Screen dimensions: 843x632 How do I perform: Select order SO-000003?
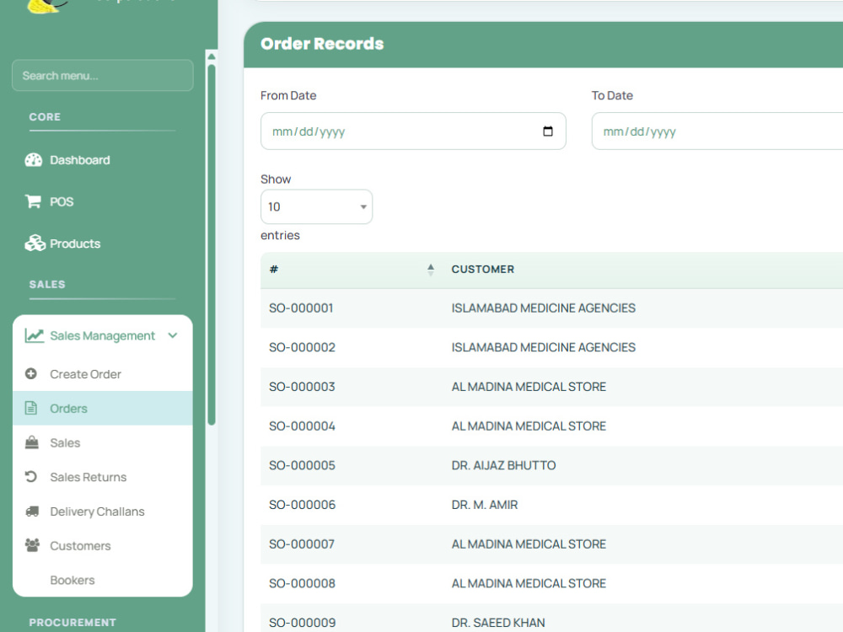pyautogui.click(x=302, y=387)
